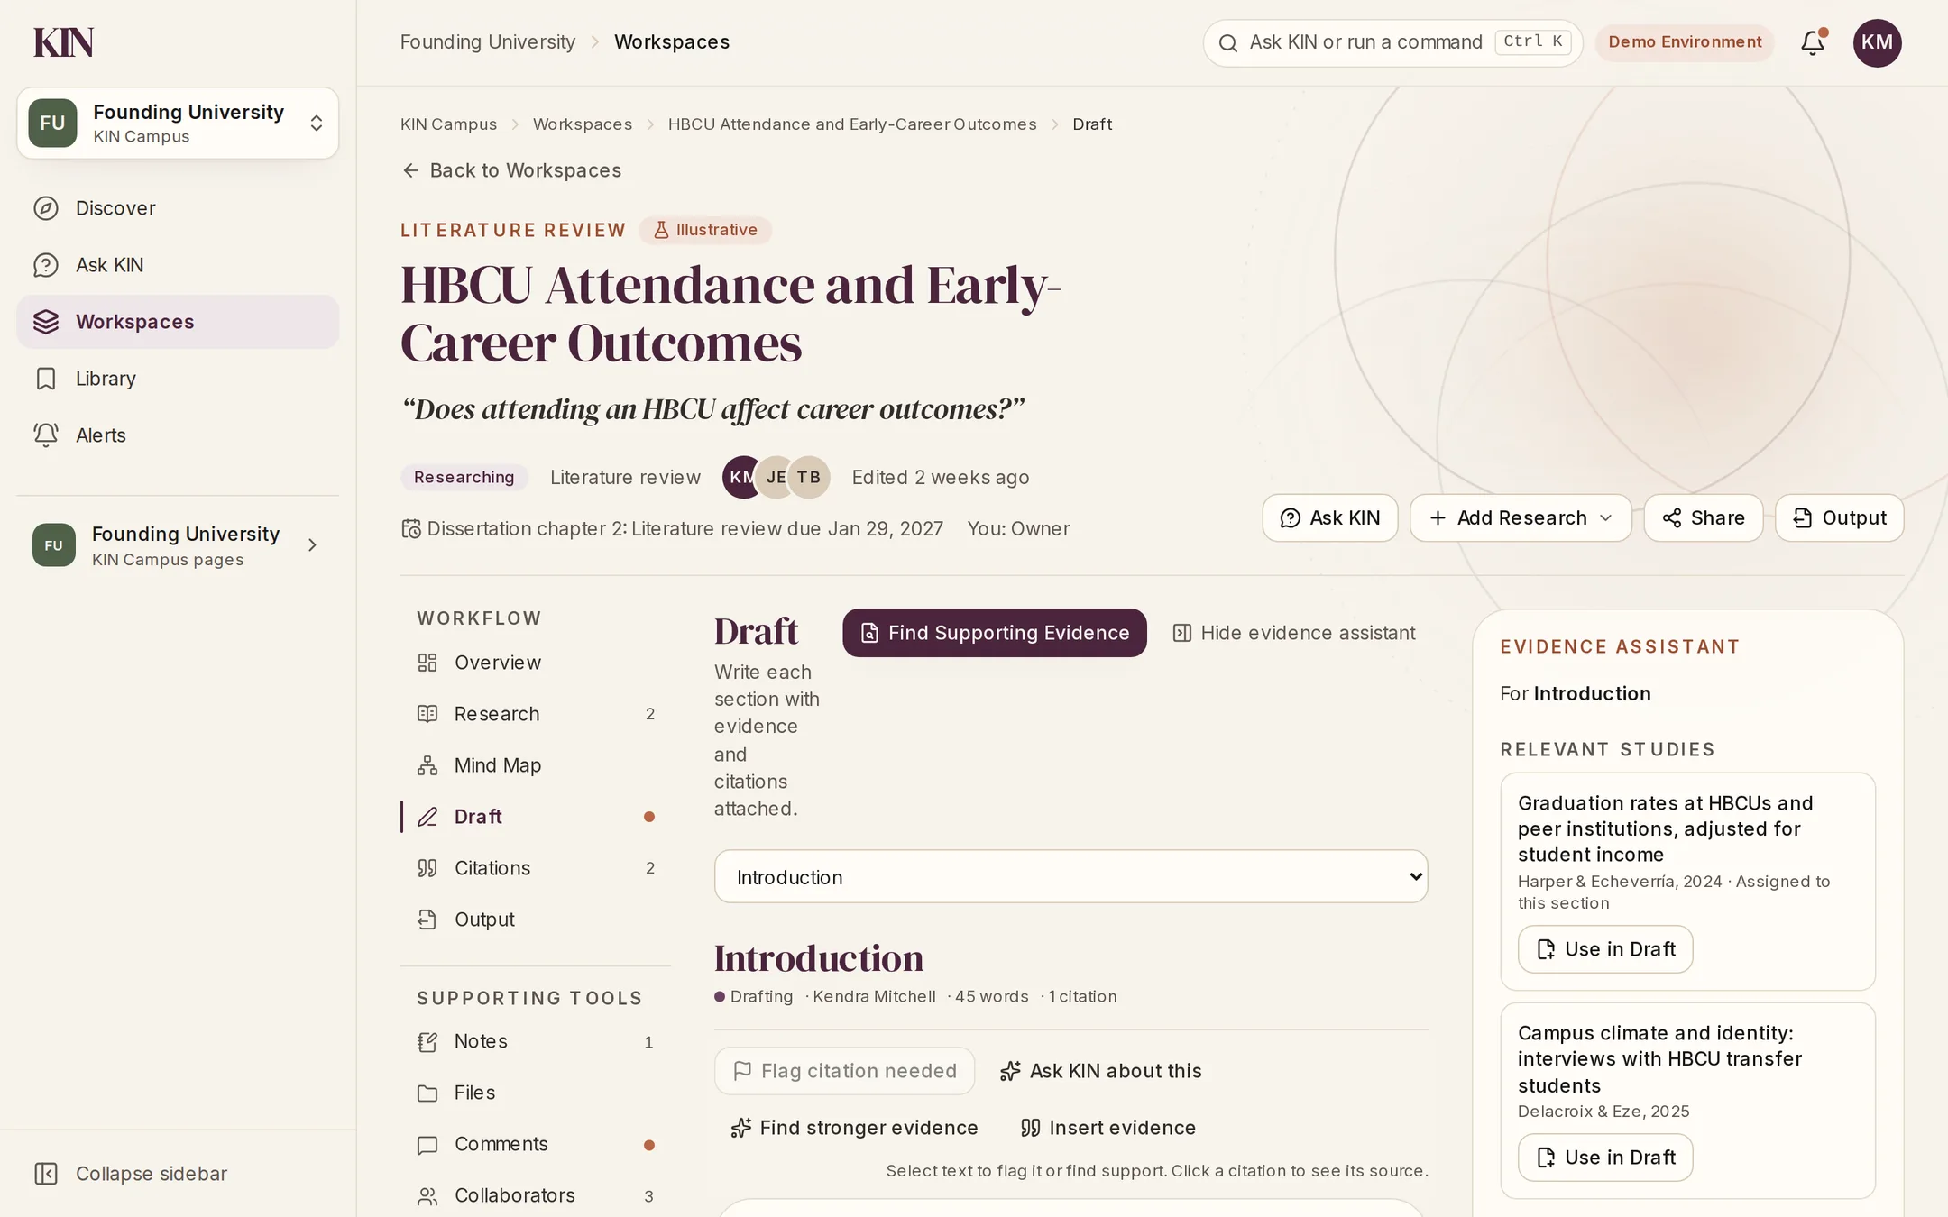The image size is (1948, 1217).
Task: Click Find Supporting Evidence button
Action: pyautogui.click(x=995, y=633)
